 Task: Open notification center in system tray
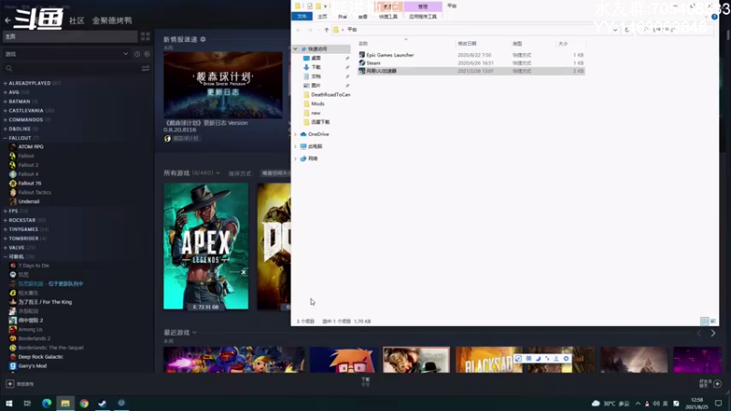coord(718,403)
